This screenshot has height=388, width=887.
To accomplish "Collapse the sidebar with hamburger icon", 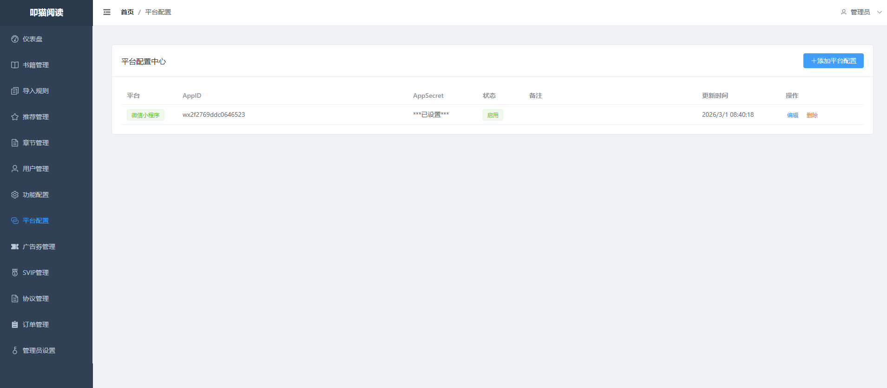I will 107,12.
